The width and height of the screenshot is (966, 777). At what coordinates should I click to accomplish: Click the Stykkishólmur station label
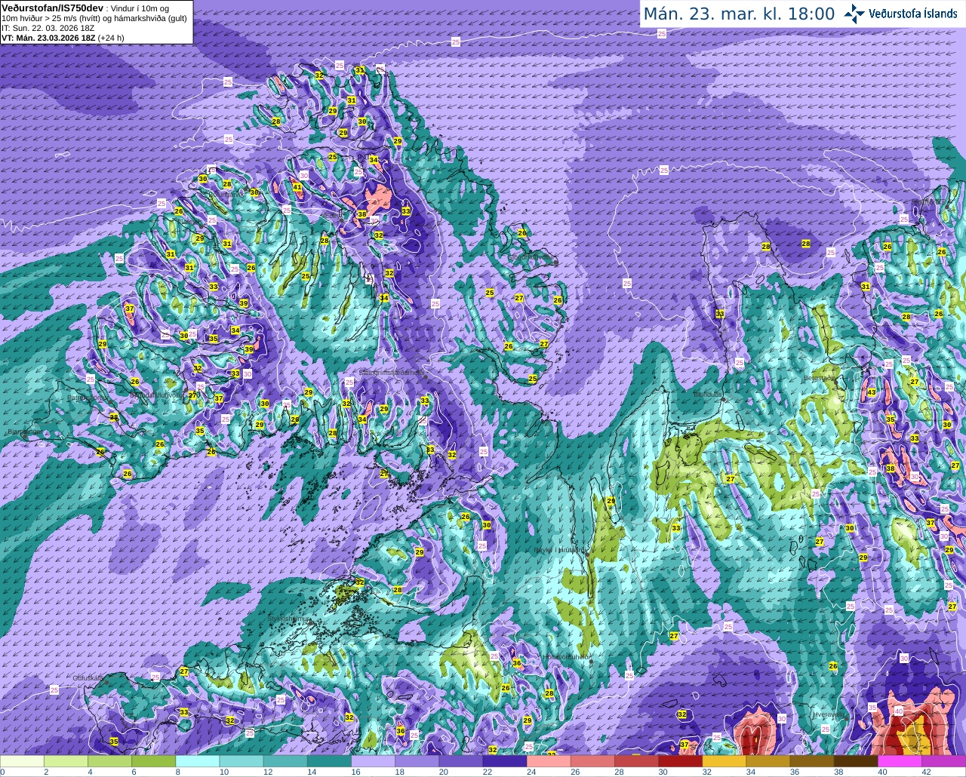click(x=289, y=619)
